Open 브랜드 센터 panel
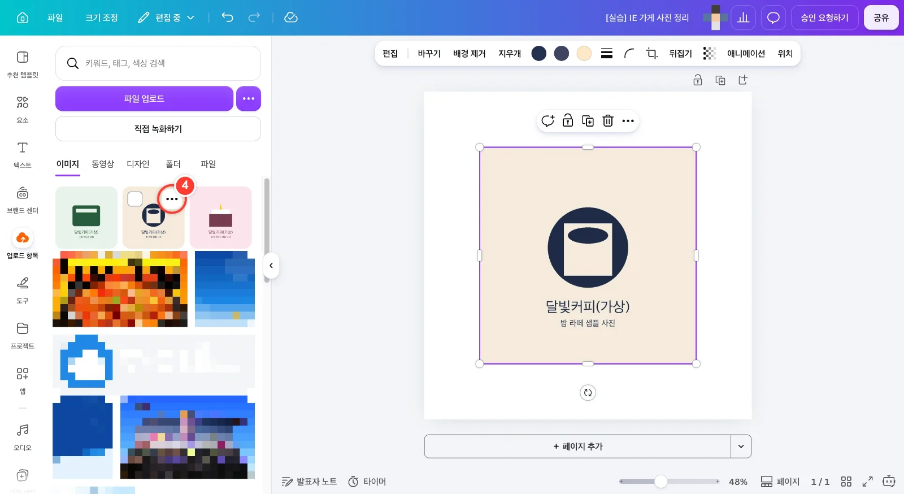 pyautogui.click(x=23, y=200)
